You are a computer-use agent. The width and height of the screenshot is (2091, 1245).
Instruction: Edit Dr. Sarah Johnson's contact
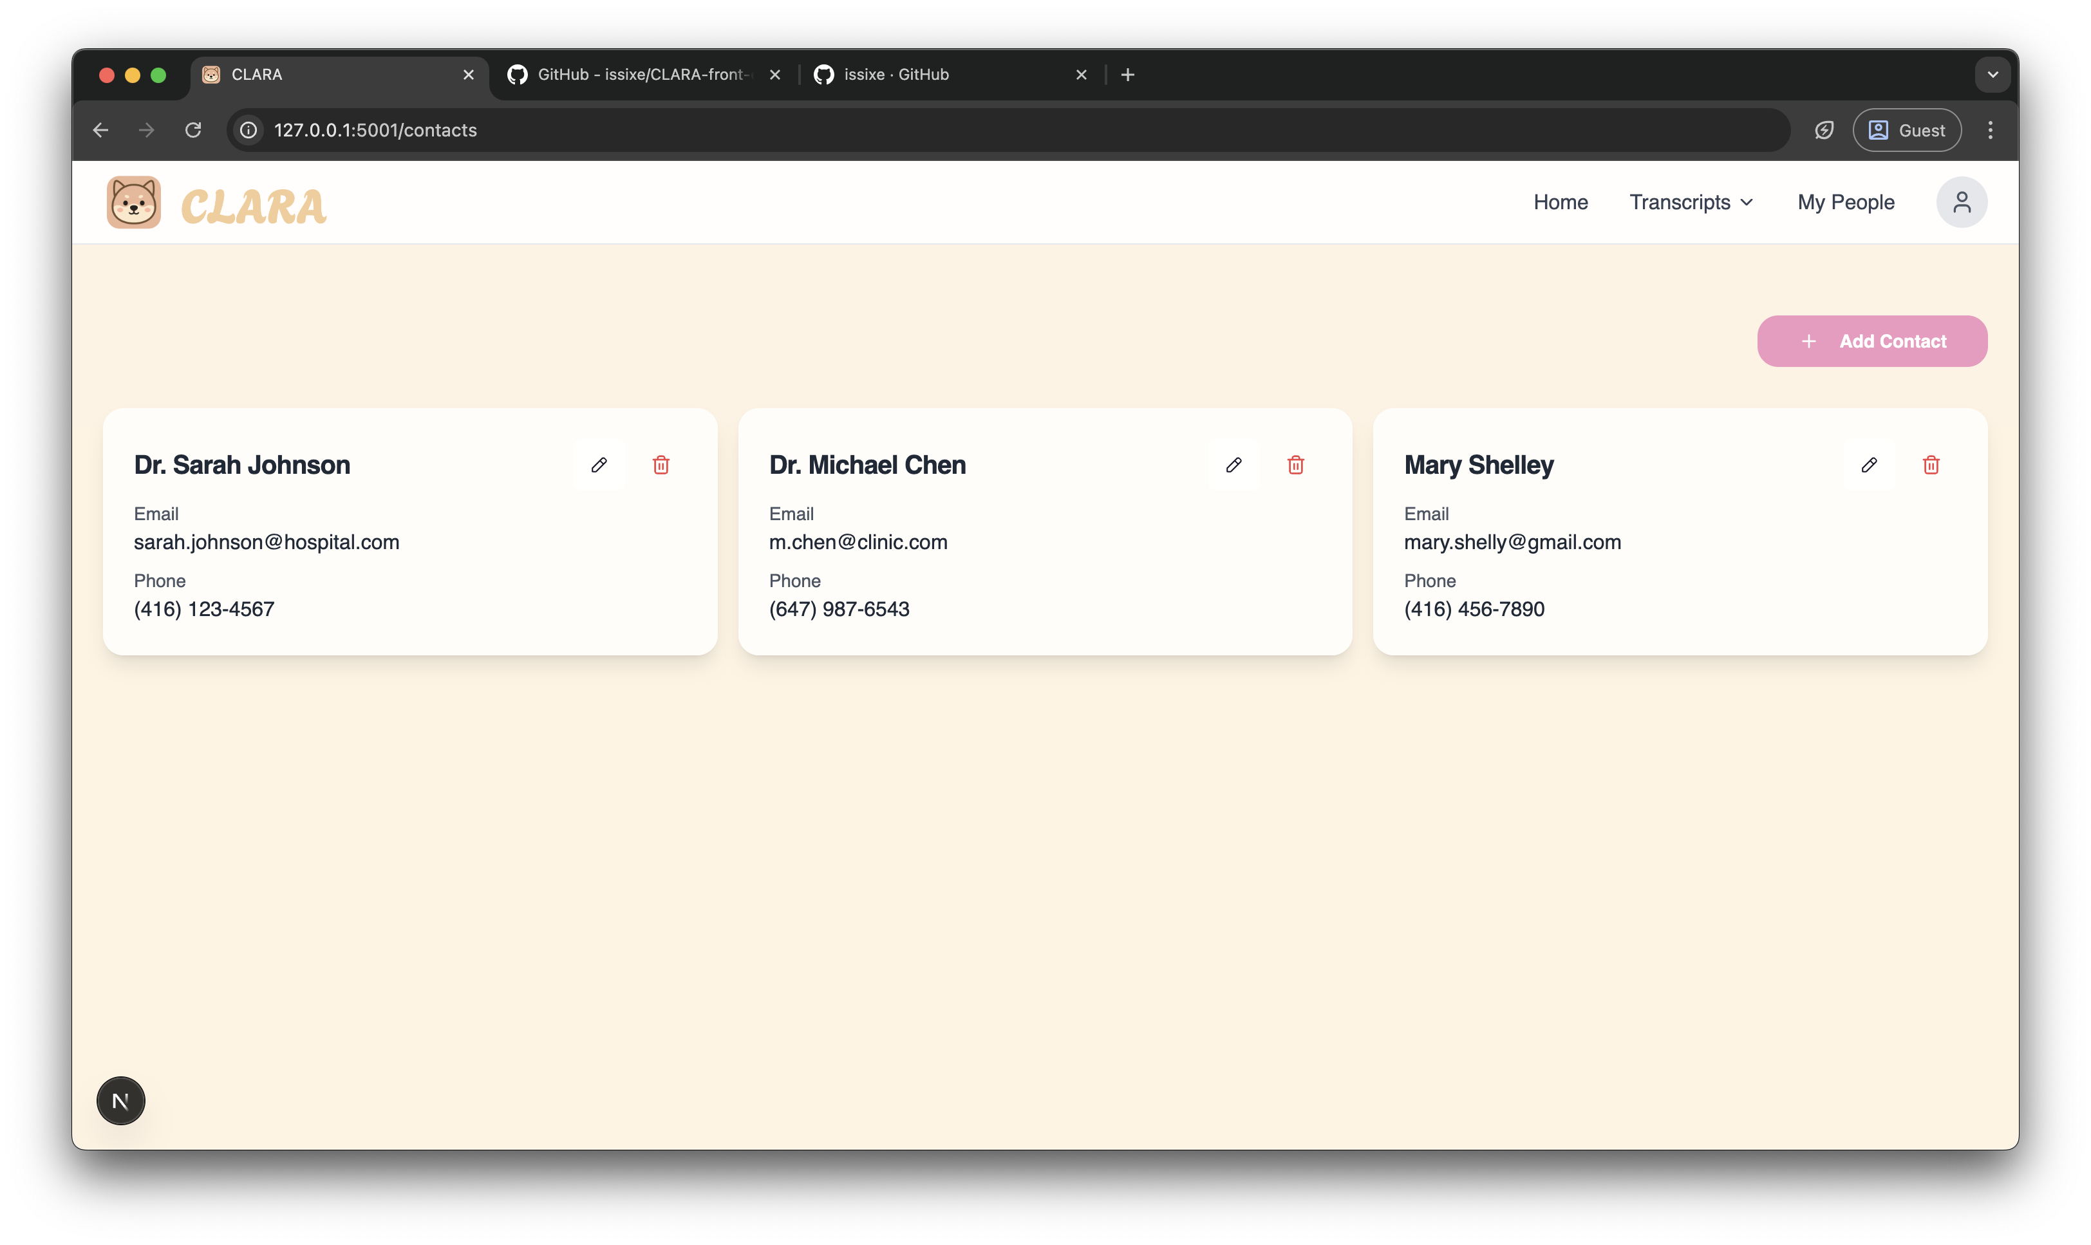point(599,465)
